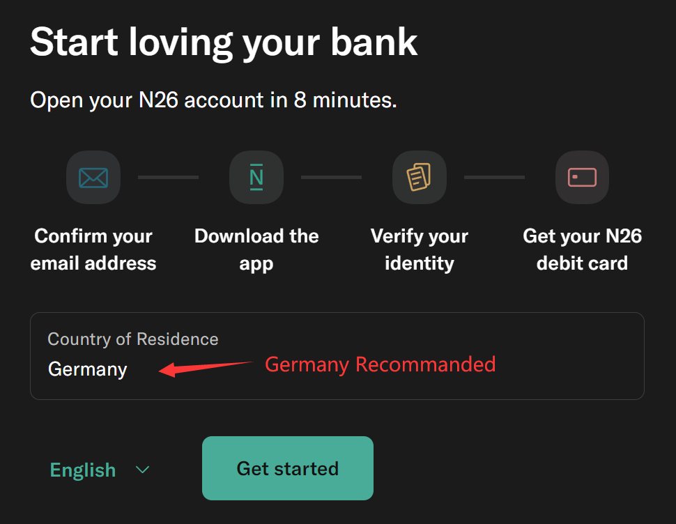Select the Germany country value
Screen dimensions: 676x524
click(x=88, y=369)
